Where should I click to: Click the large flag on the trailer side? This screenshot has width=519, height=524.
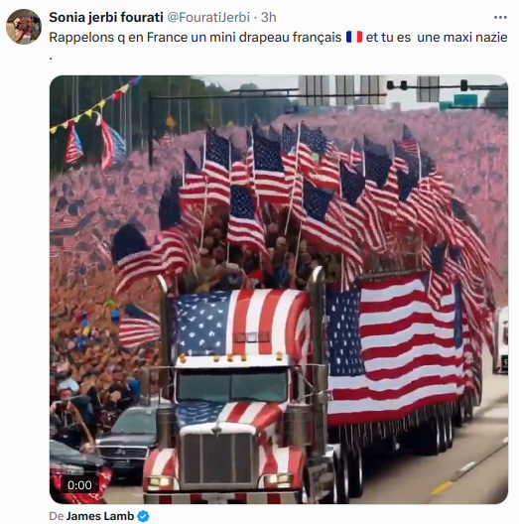(394, 349)
